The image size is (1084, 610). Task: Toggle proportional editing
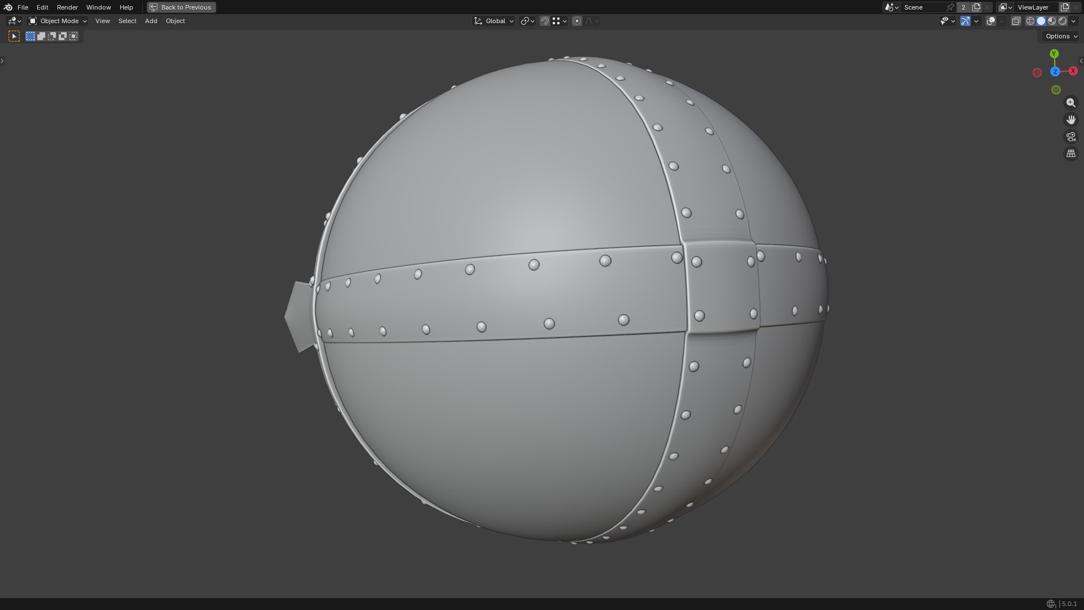577,21
